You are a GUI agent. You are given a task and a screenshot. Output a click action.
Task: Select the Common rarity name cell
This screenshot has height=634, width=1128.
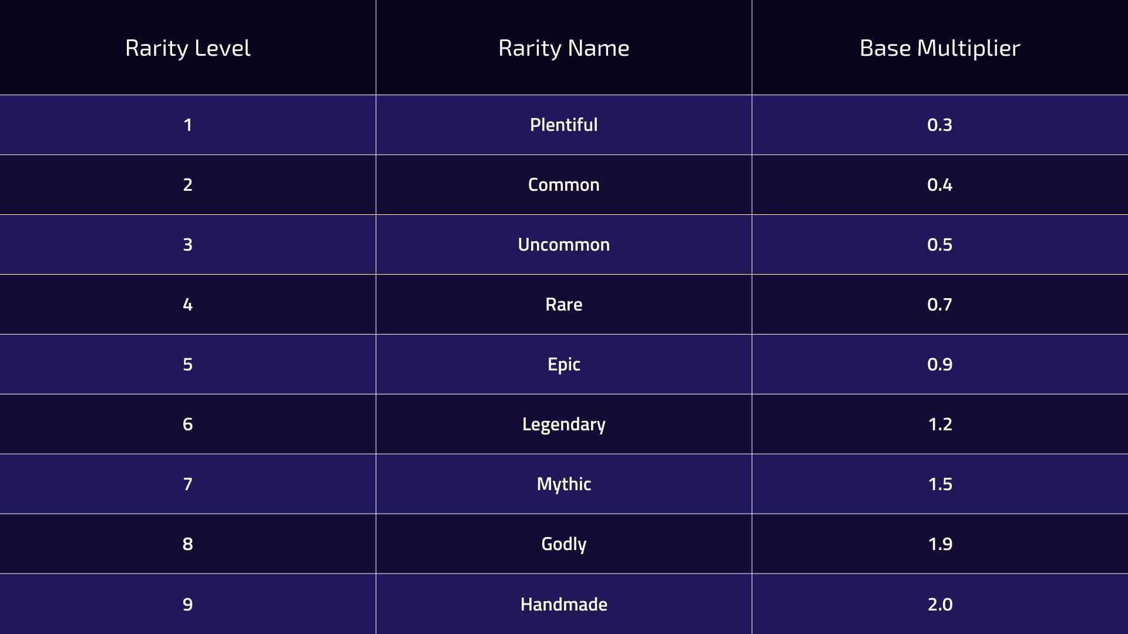point(563,184)
